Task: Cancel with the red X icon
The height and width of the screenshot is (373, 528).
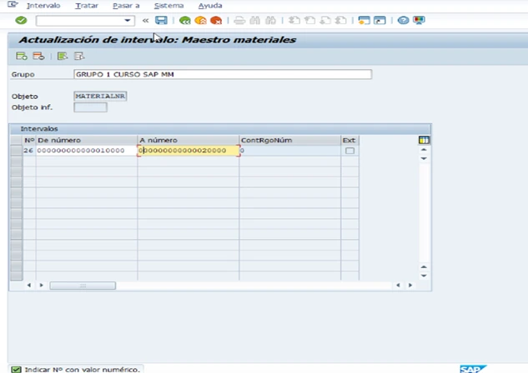Action: pos(216,21)
